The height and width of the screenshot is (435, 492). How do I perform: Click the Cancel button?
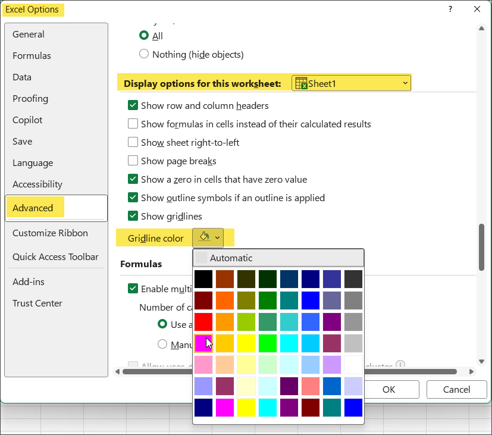(456, 390)
